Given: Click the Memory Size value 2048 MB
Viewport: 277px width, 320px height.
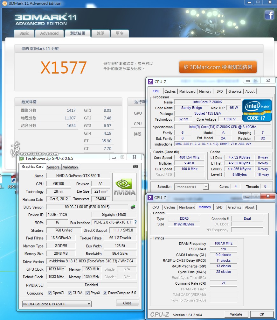Looking at the screenshot, I should pos(61,253).
